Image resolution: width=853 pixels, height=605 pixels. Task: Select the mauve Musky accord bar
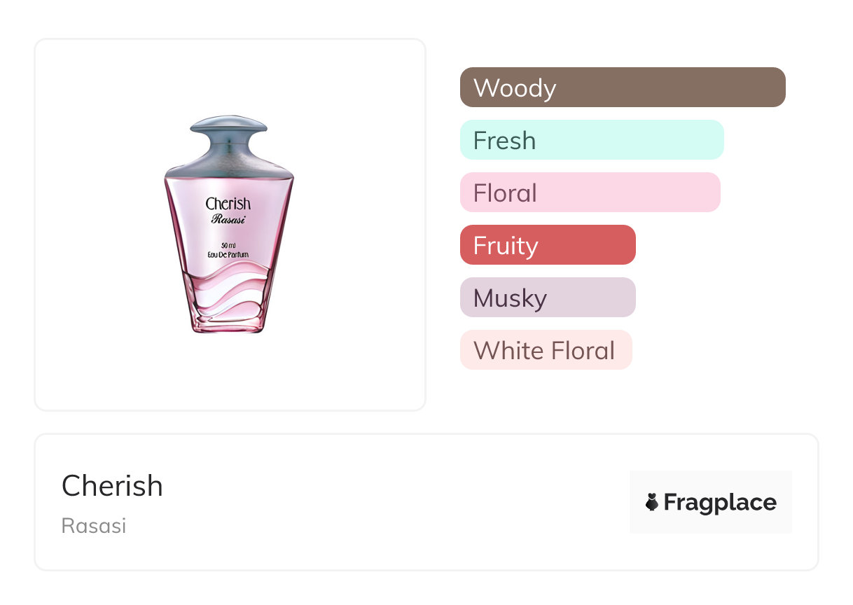point(548,298)
